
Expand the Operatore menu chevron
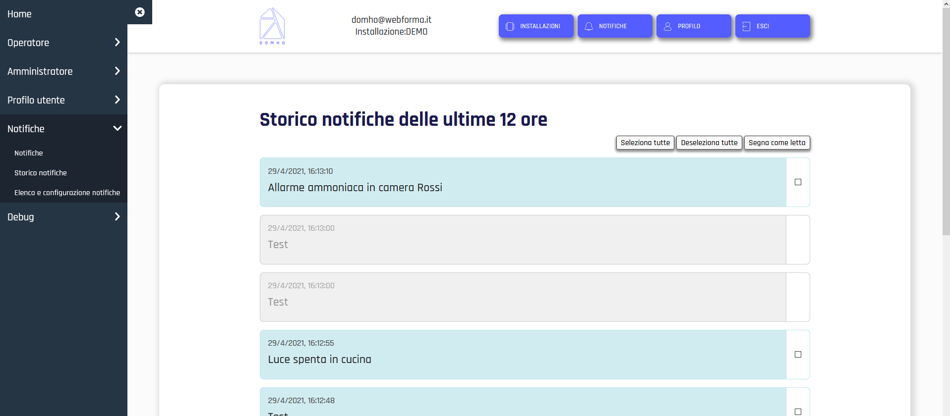(x=117, y=43)
